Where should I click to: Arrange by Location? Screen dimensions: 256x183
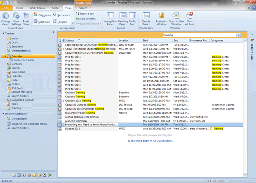60,22
